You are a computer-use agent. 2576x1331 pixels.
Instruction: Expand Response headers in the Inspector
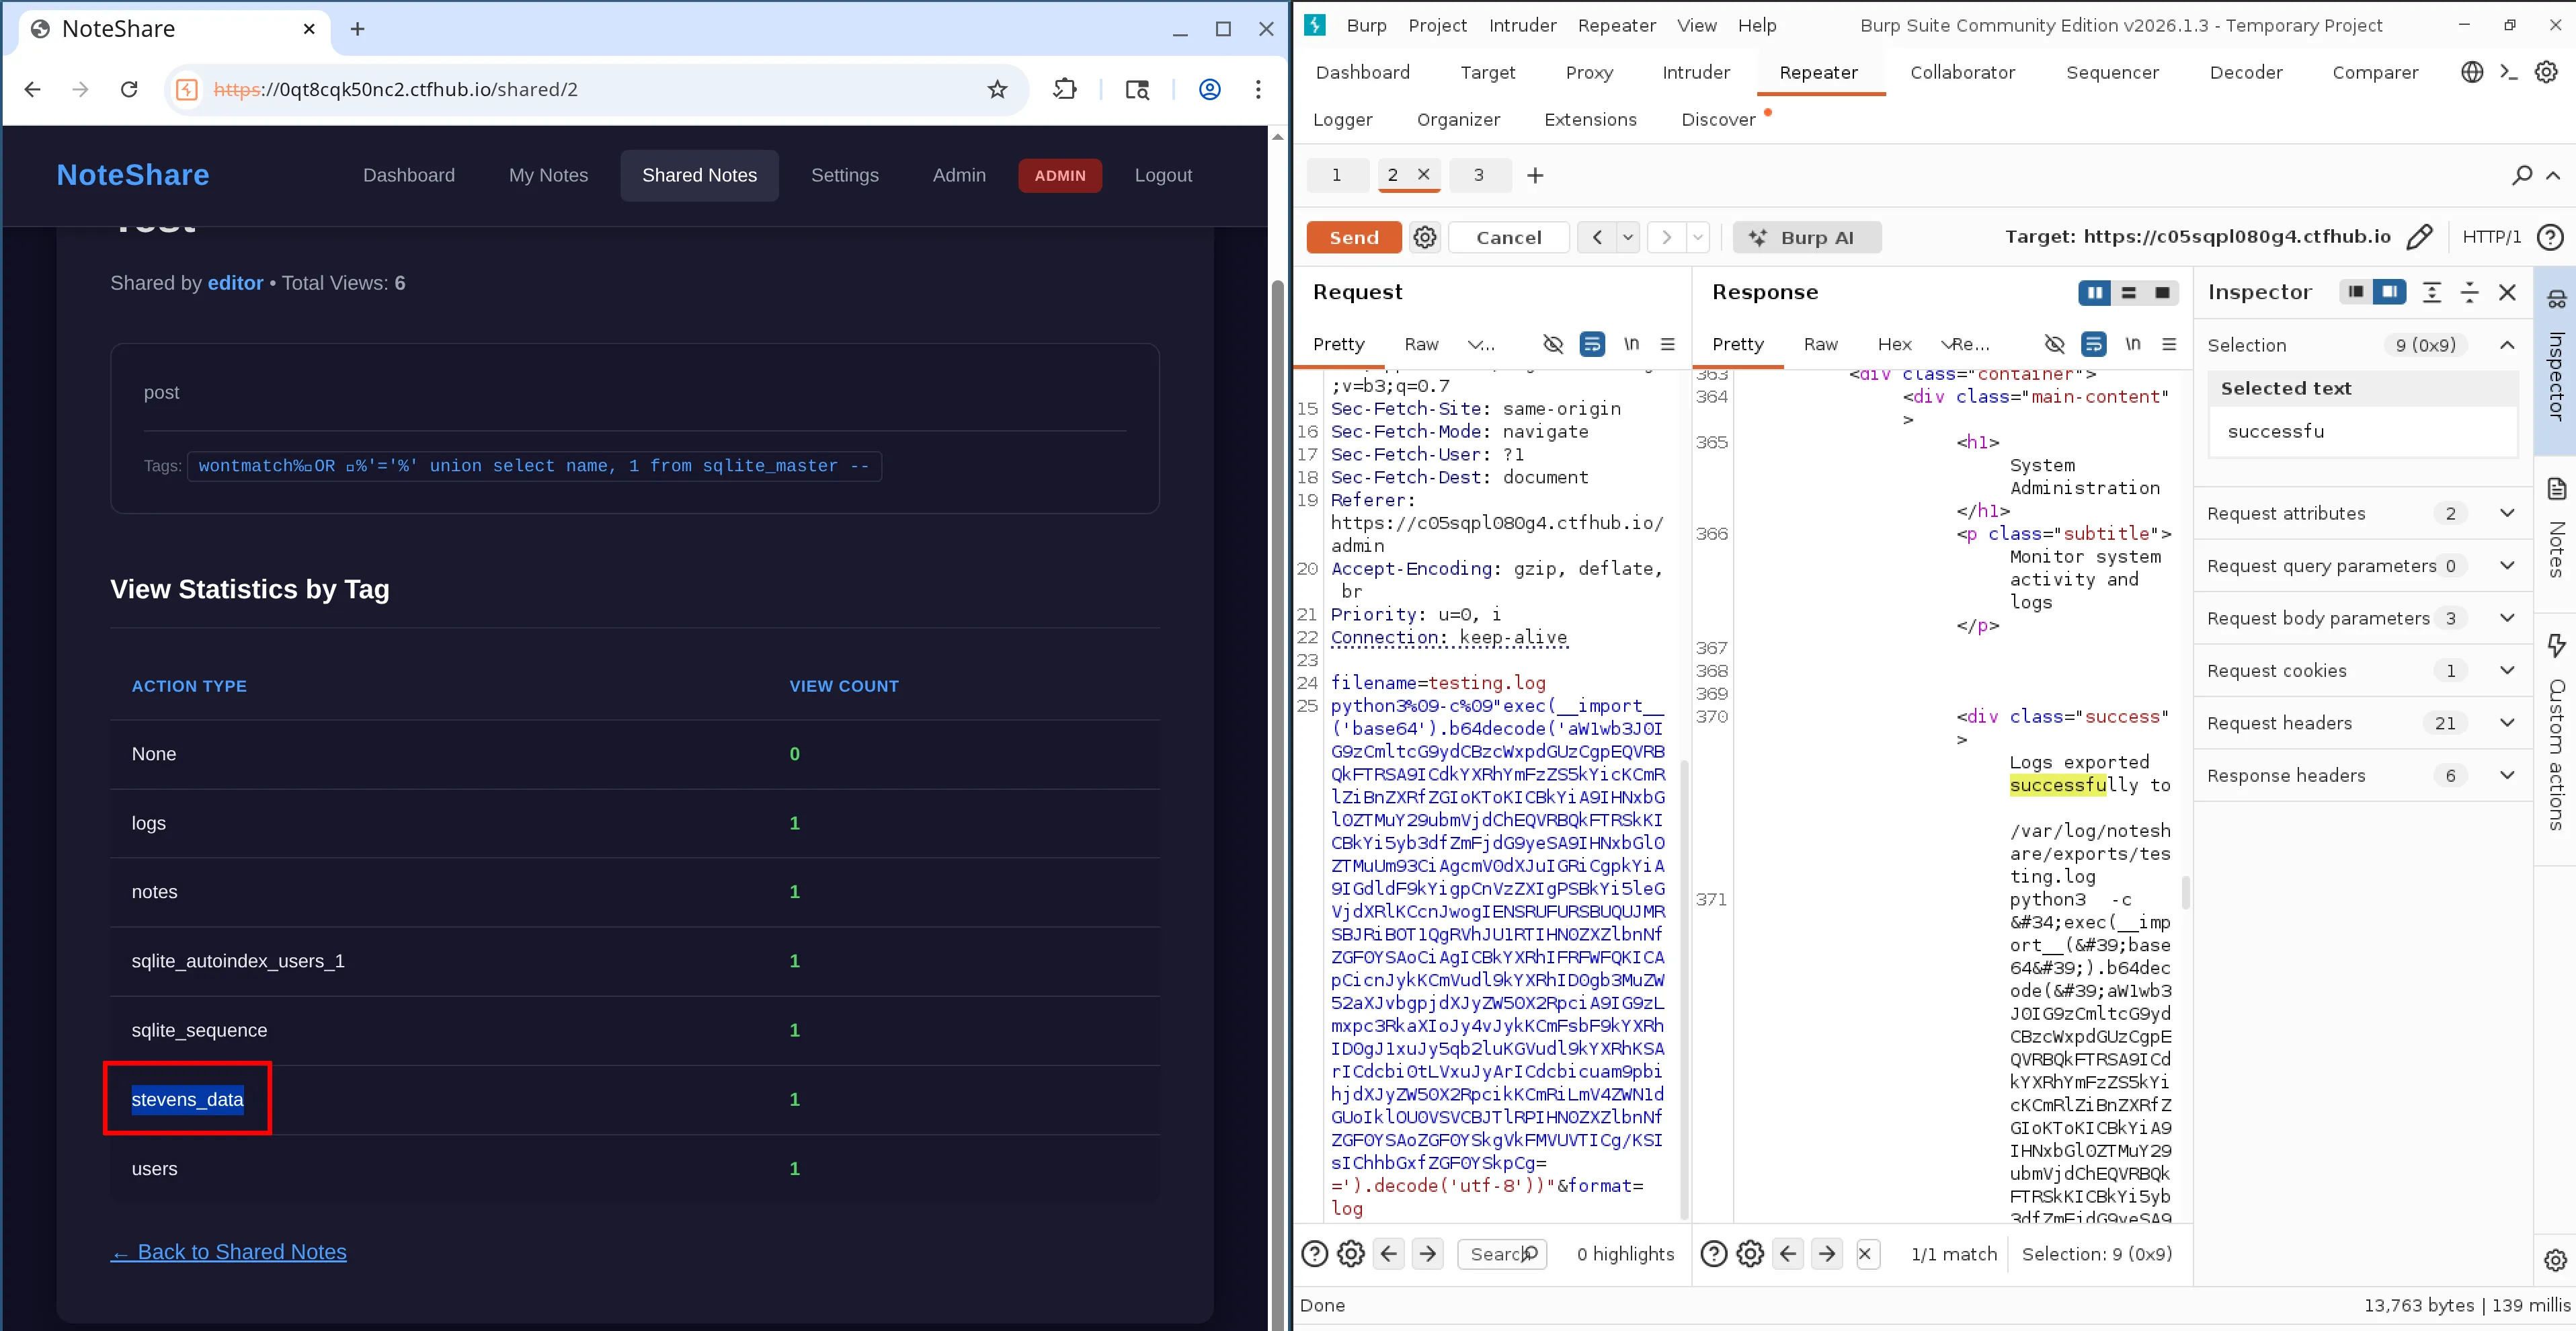point(2507,775)
